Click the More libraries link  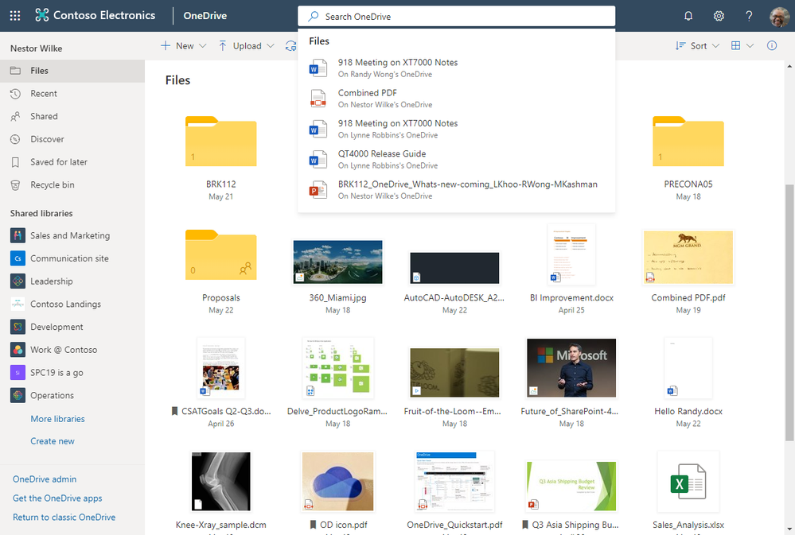(x=57, y=419)
